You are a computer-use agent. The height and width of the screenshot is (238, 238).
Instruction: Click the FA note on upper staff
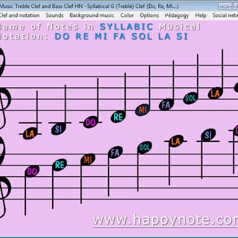point(166,105)
